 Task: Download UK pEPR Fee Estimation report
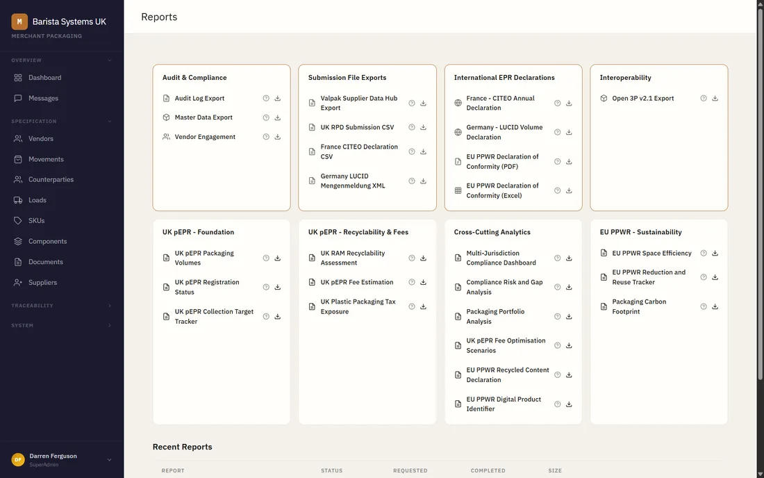click(x=423, y=282)
